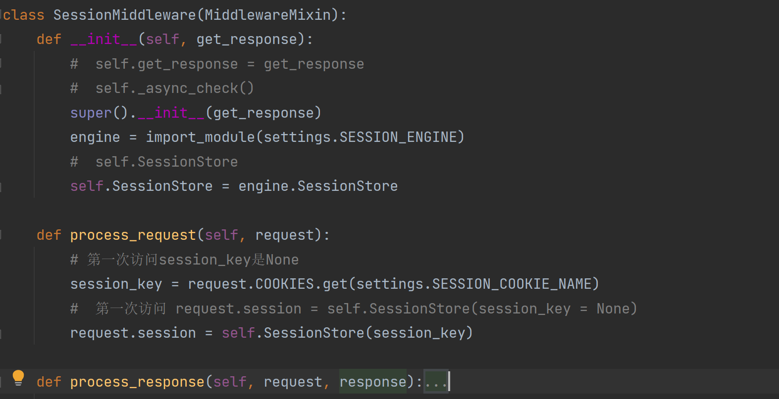This screenshot has width=779, height=399.
Task: Click the import_module function call
Action: click(200, 137)
